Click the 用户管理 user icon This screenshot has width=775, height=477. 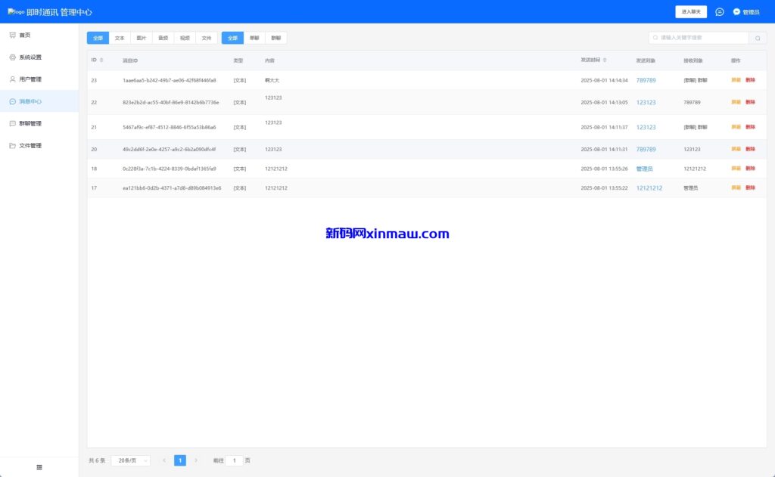coord(12,79)
